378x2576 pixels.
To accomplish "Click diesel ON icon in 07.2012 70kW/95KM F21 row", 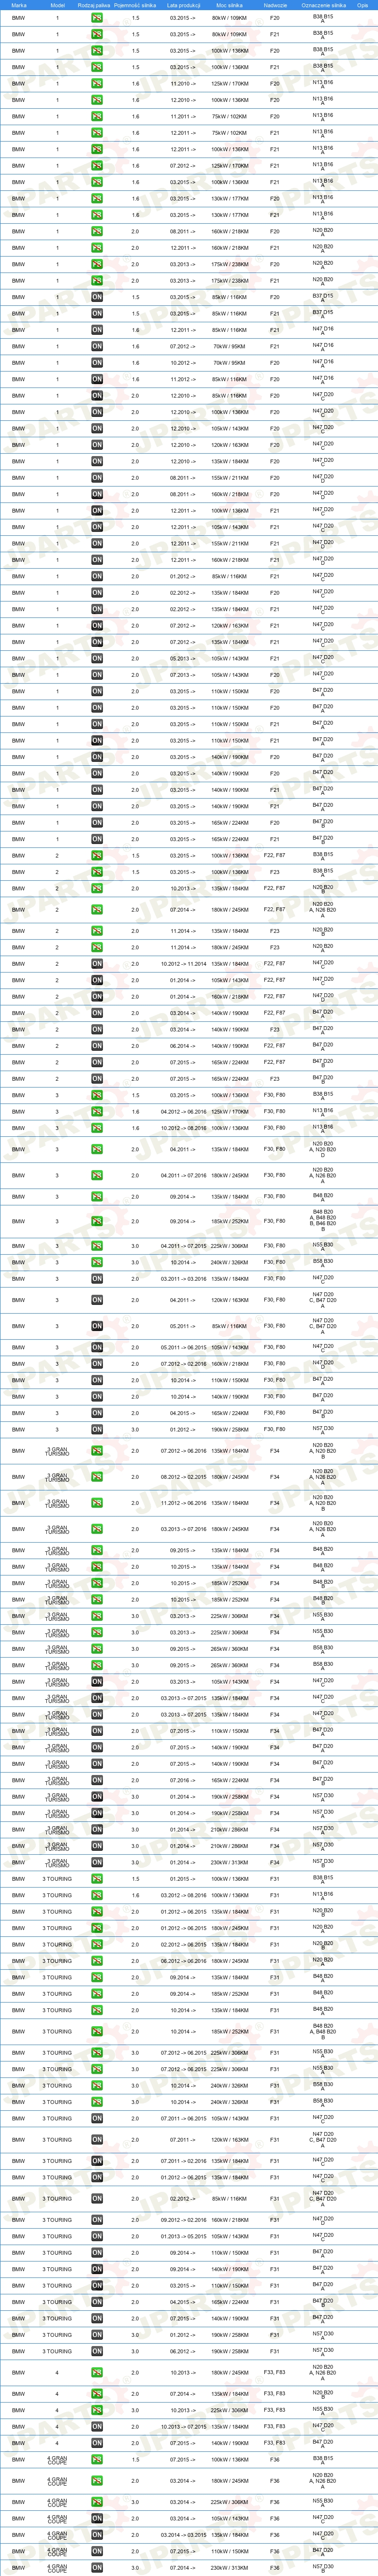I will coord(97,346).
